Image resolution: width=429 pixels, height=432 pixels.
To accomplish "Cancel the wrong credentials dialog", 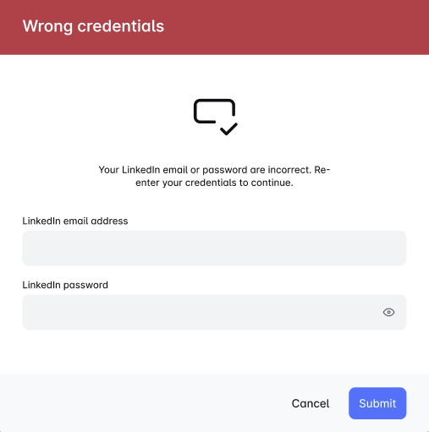I will coord(311,403).
